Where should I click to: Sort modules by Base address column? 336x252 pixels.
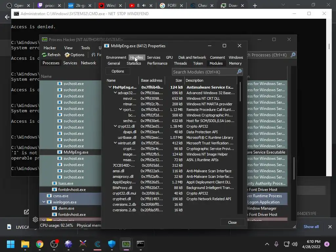(x=152, y=80)
